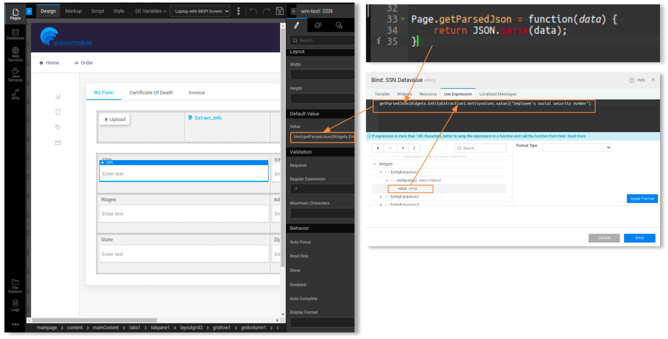Open the APIs section icon
This screenshot has height=339, width=668.
15,94
